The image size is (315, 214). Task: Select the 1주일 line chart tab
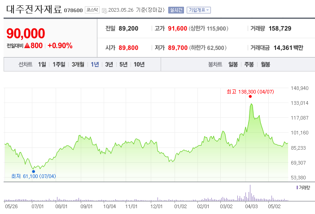point(59,64)
